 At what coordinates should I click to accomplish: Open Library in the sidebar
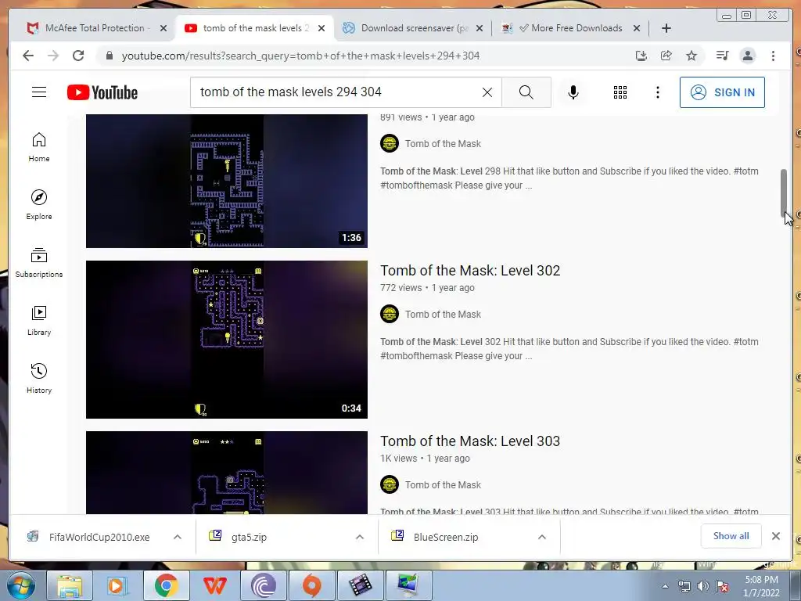pyautogui.click(x=39, y=320)
